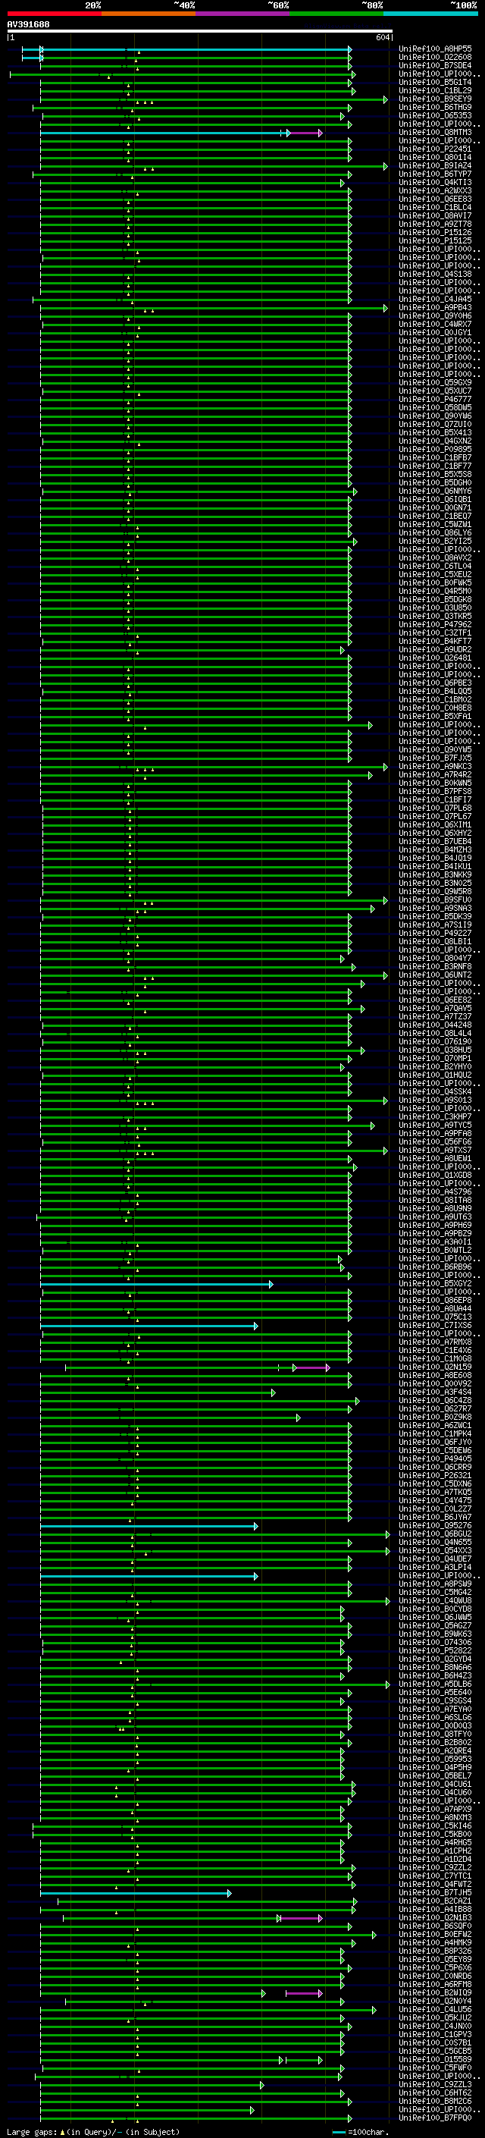The image size is (485, 2138).
Task: Open the hit UniRef100_Q6C4Z8
Action: 435,1400
